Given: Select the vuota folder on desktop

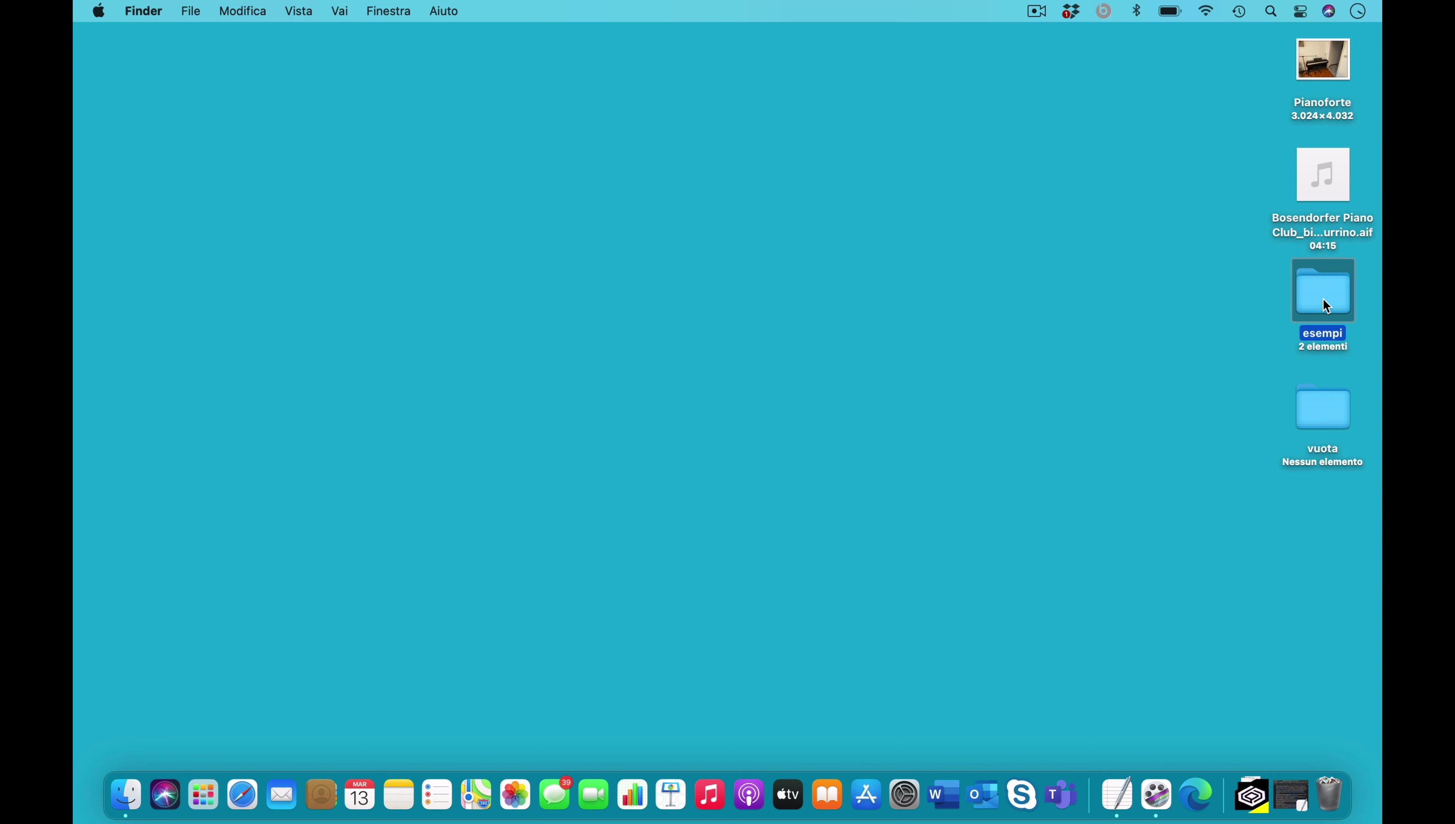Looking at the screenshot, I should [x=1324, y=407].
